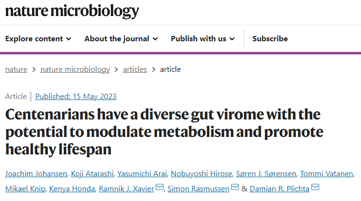
Task: Go to the nature breadcrumb link
Action: (16, 69)
